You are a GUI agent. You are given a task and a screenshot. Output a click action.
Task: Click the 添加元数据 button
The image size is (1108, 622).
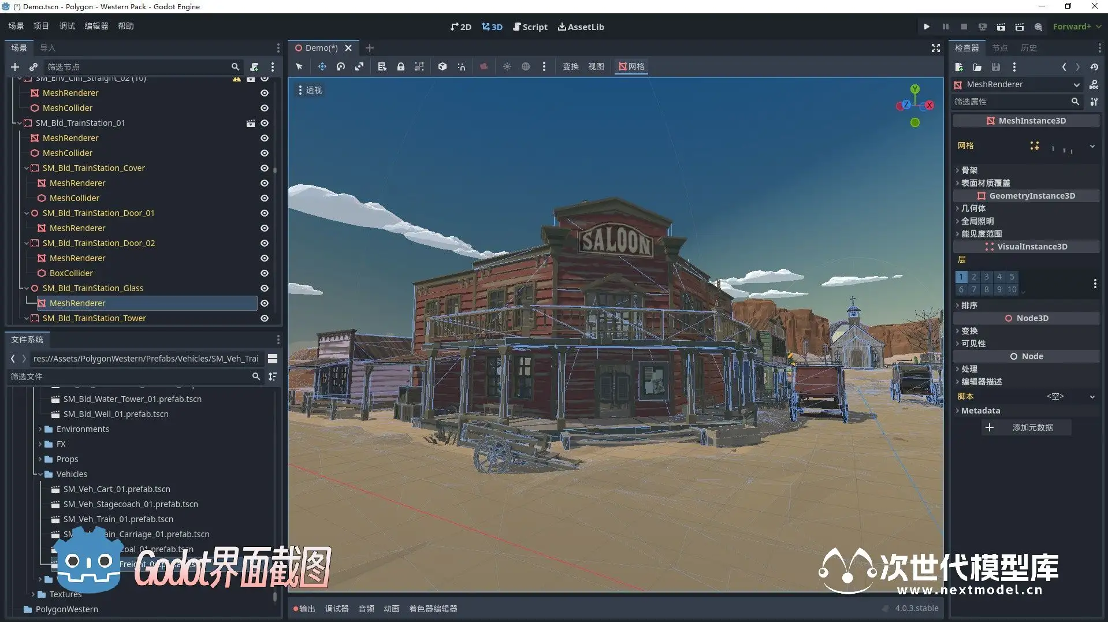pyautogui.click(x=1026, y=427)
